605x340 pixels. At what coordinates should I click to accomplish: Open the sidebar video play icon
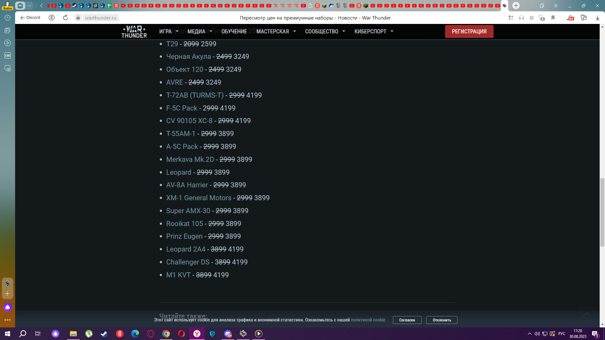coord(8,43)
